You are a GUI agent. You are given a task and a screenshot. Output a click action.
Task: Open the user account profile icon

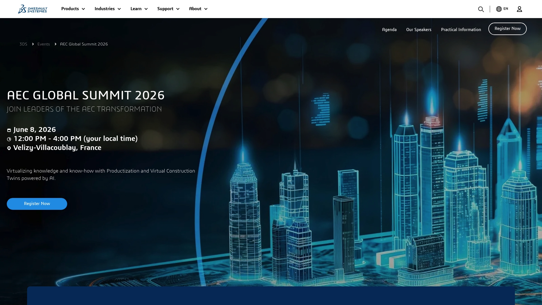tap(519, 9)
